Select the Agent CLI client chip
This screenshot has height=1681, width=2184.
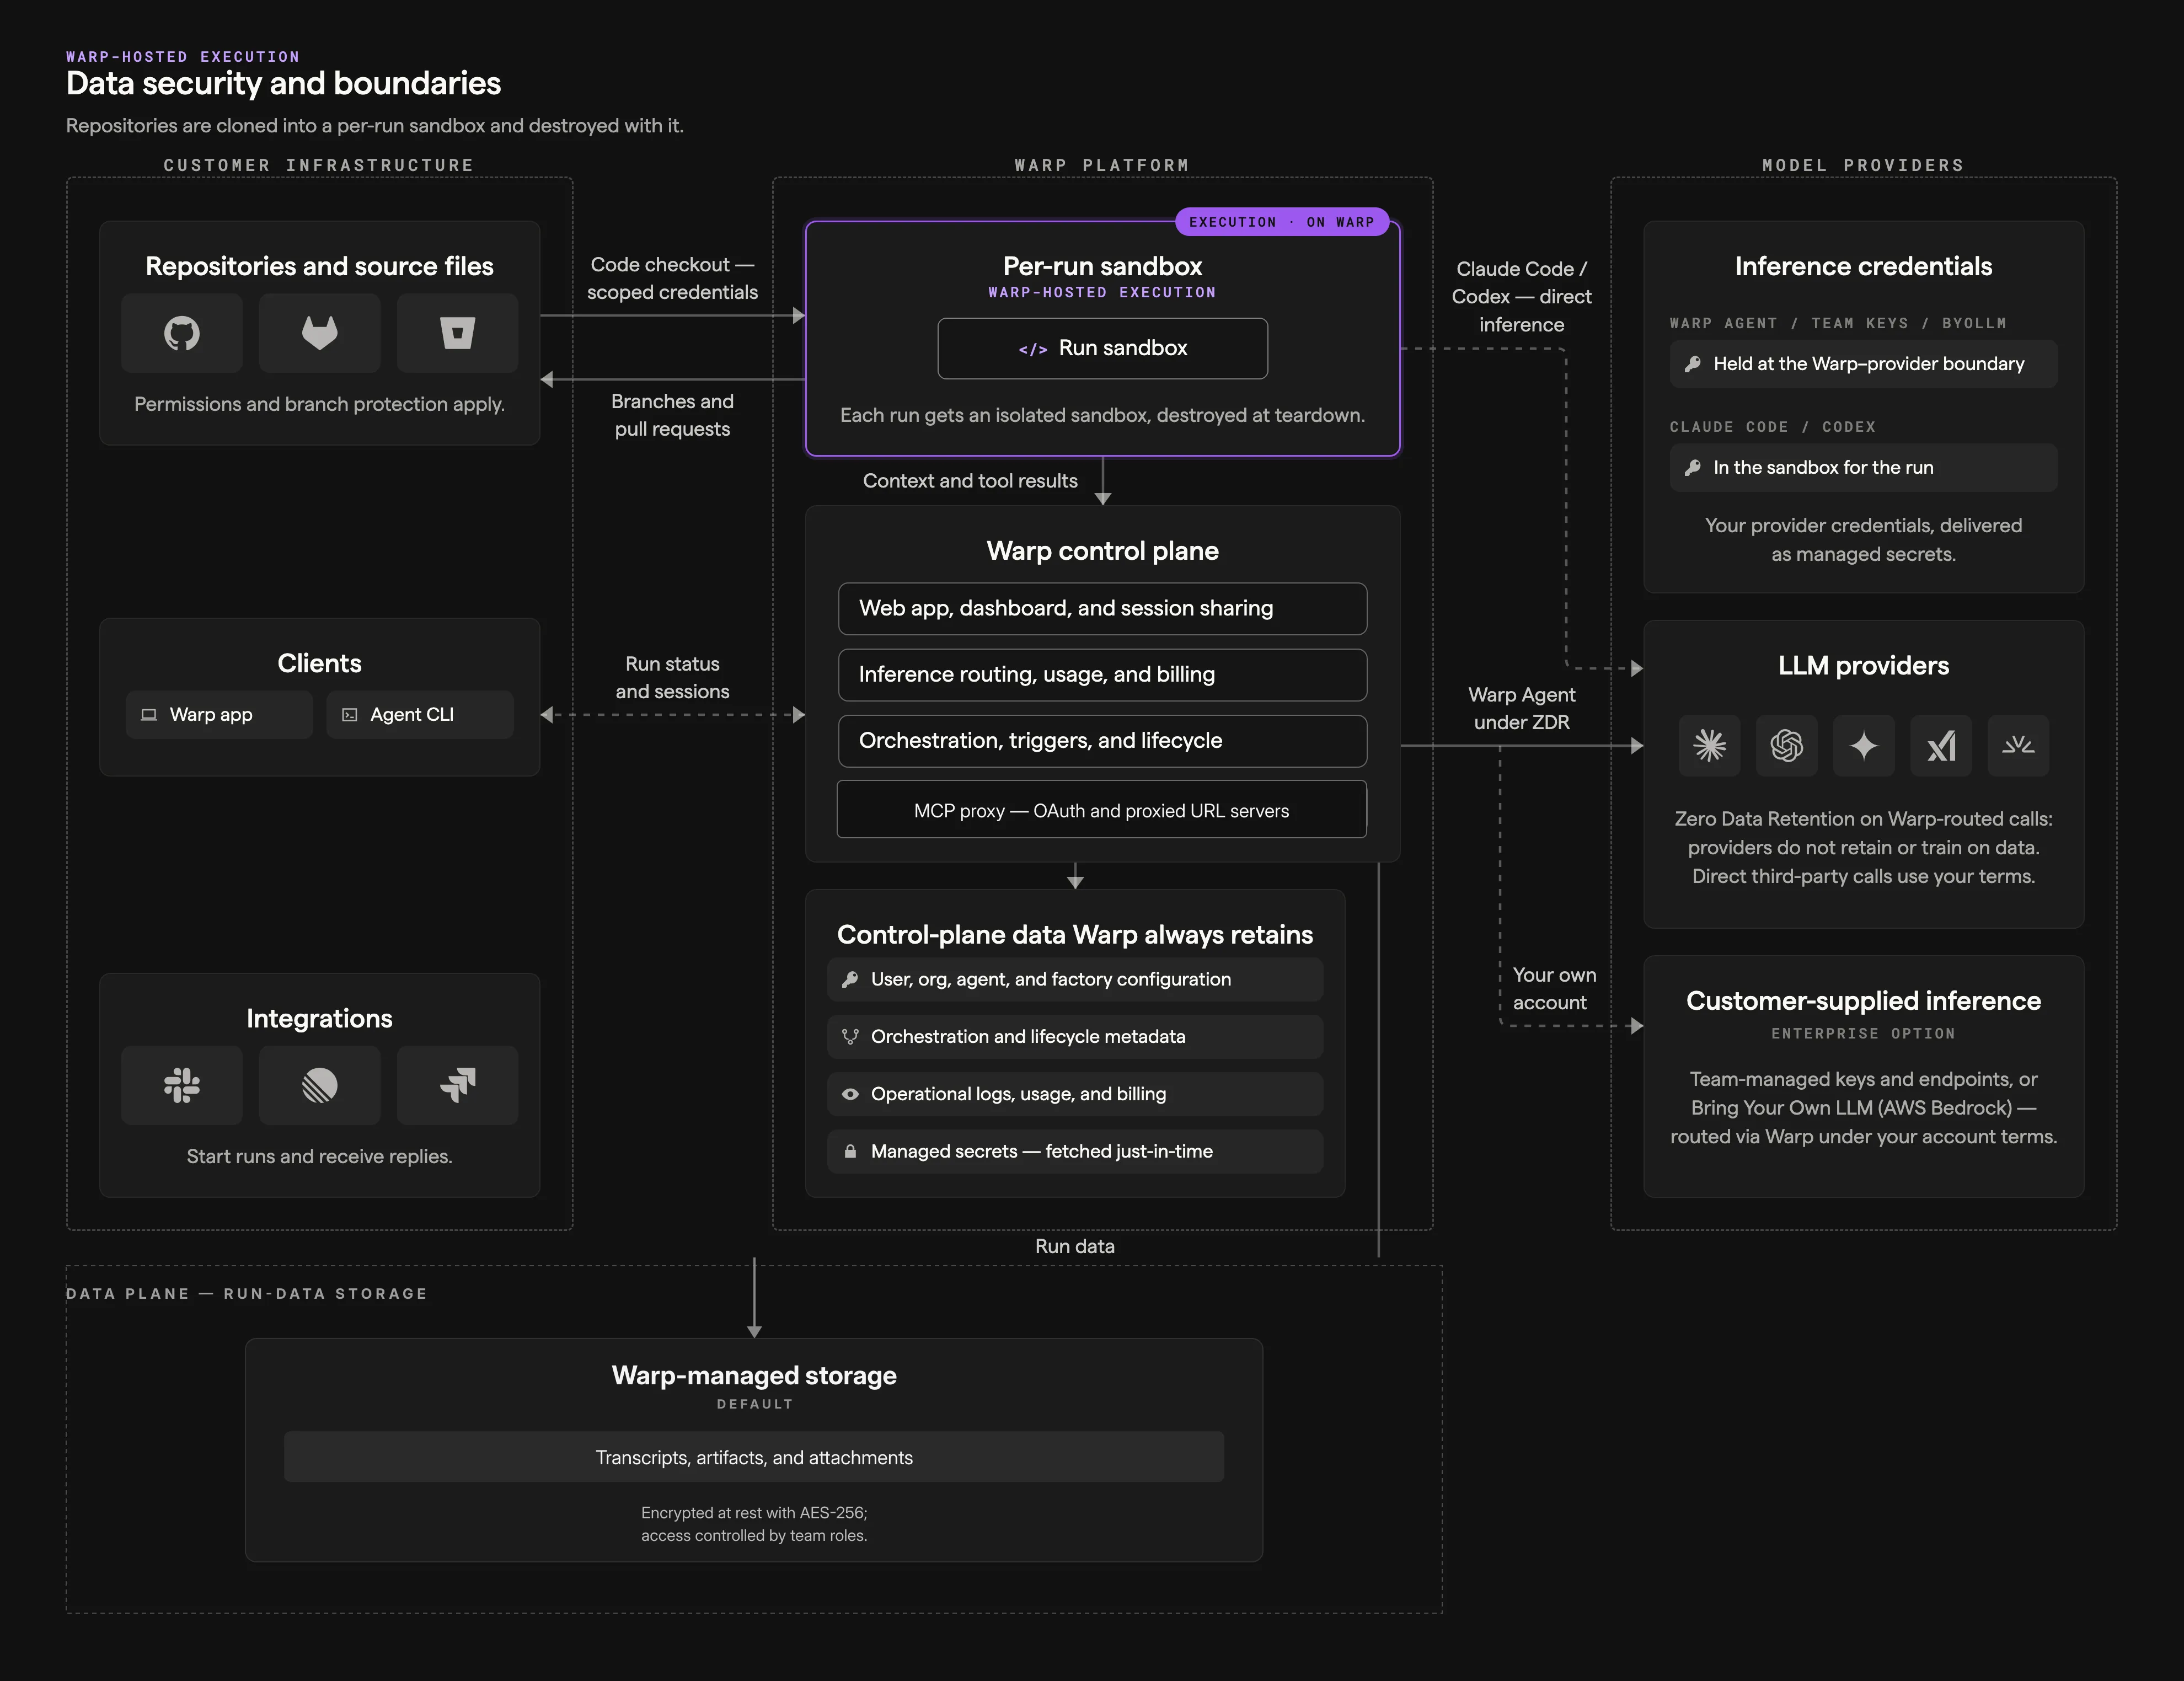[x=420, y=715]
